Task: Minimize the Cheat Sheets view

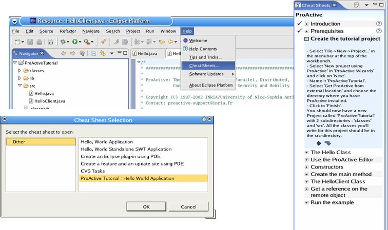Action: coord(375,4)
